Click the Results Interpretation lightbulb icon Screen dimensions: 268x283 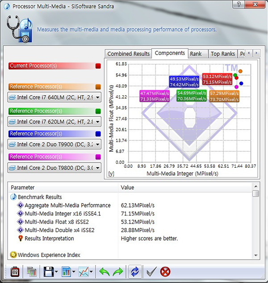tap(21, 238)
